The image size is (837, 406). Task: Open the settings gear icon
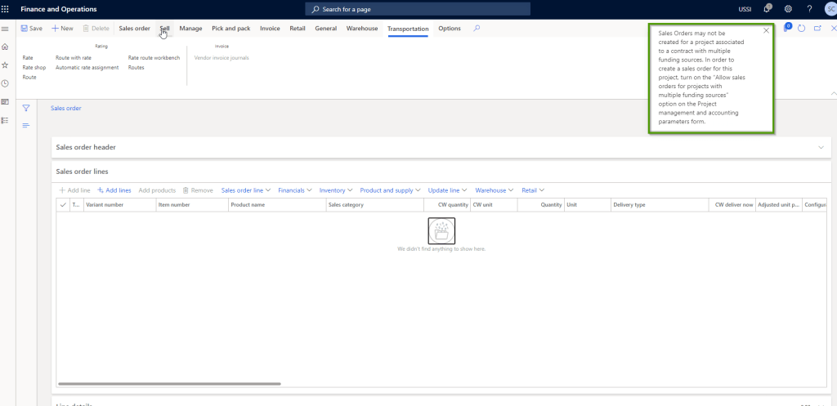[788, 9]
